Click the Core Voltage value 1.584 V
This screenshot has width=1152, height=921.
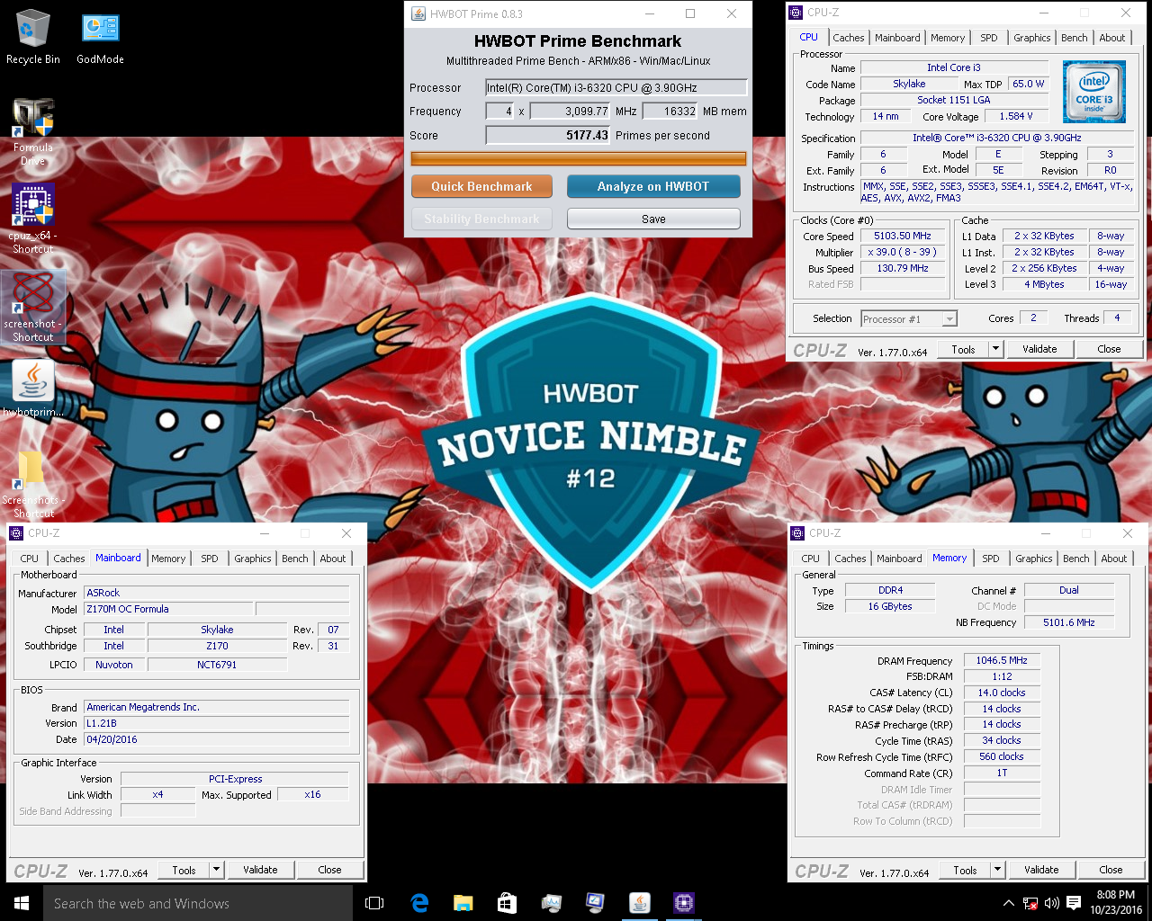1016,116
